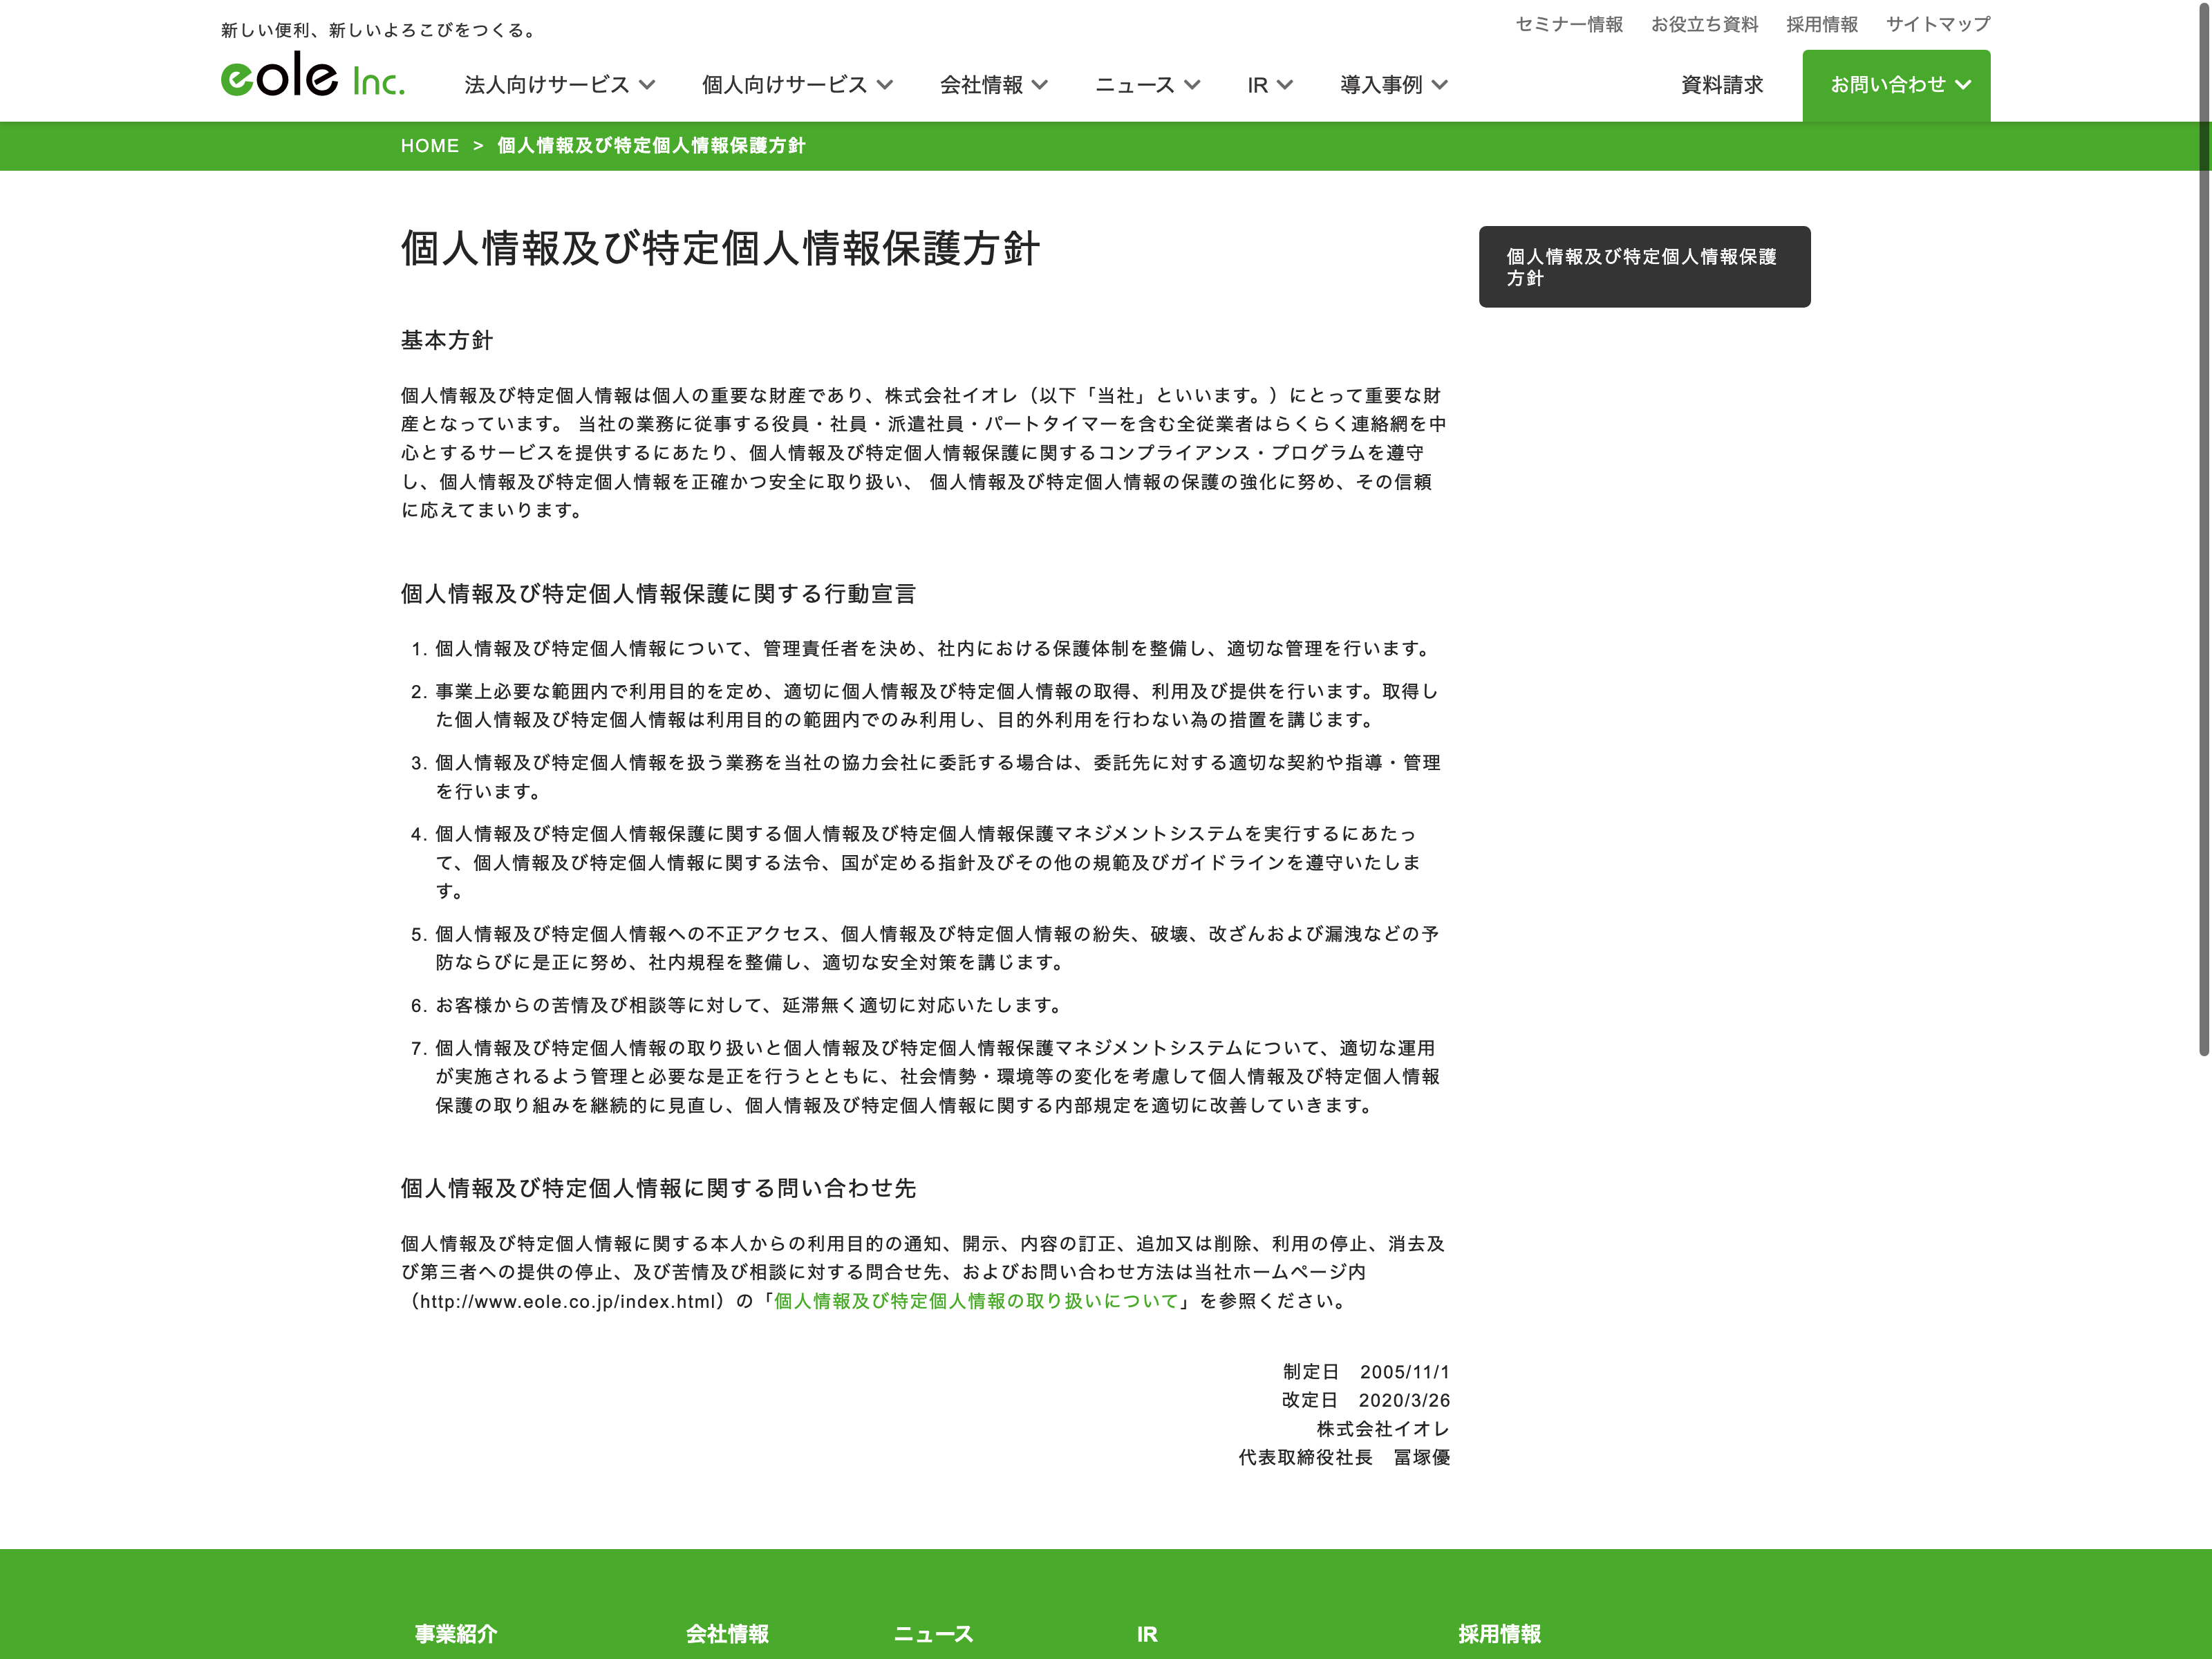Expand 個人向けサービス menu chevron
2212x1659 pixels.
tap(885, 85)
